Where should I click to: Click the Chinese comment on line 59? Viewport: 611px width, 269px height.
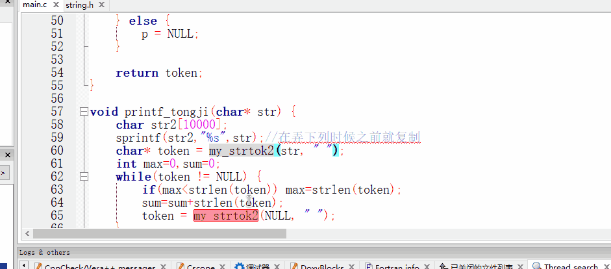click(343, 138)
